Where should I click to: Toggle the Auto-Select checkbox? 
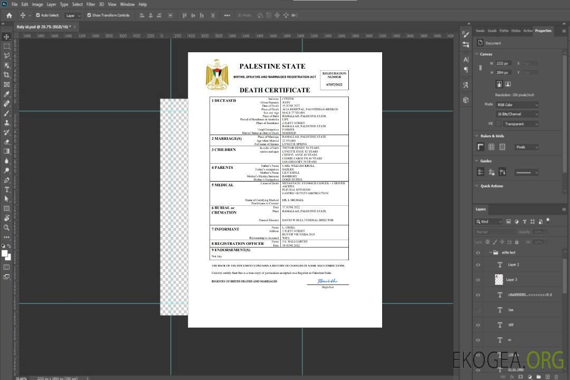38,15
